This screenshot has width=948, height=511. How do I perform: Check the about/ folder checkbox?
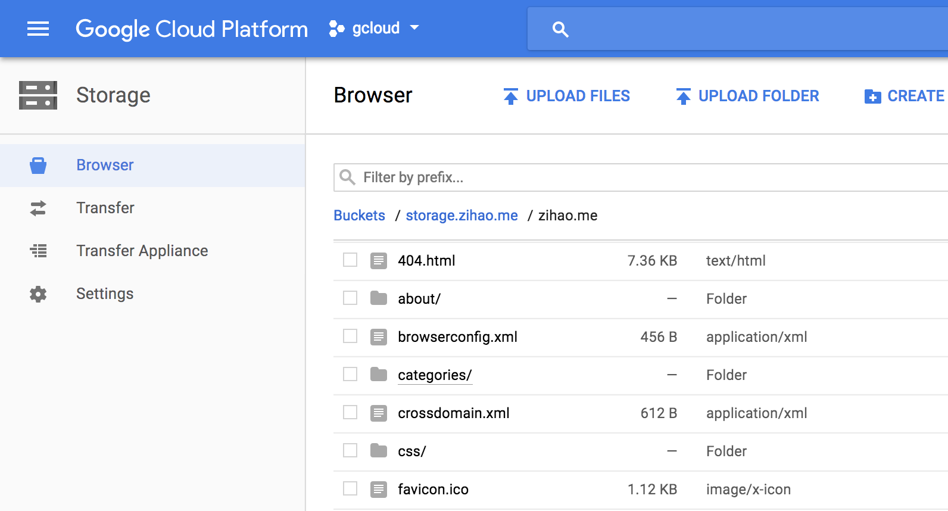coord(350,298)
